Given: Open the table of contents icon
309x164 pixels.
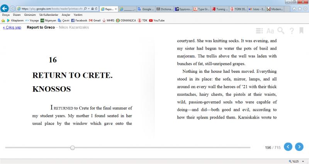Looking at the screenshot, I should click(259, 31).
